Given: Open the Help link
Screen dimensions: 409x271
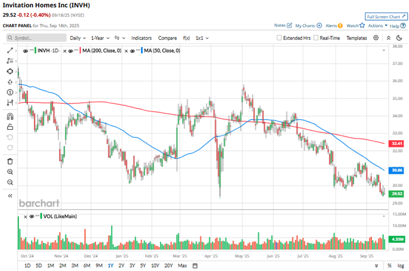Looking at the screenshot, I should pyautogui.click(x=398, y=26).
